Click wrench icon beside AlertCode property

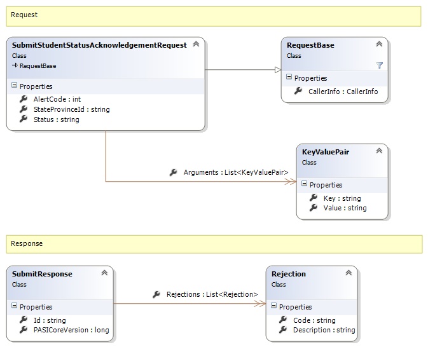[24, 99]
